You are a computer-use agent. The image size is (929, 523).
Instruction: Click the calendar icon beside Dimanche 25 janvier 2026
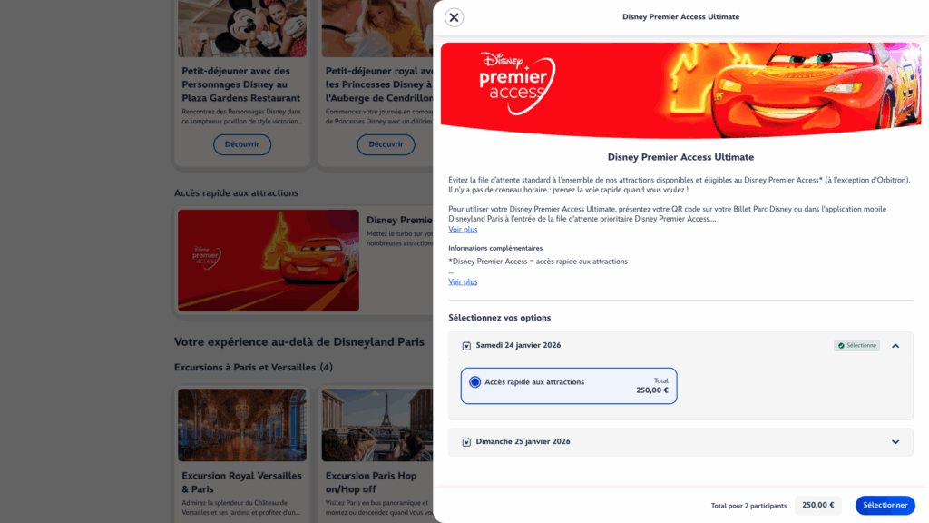466,442
